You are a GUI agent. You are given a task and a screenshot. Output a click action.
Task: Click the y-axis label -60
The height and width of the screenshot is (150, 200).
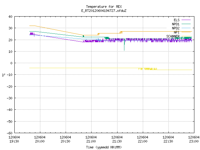10,133
